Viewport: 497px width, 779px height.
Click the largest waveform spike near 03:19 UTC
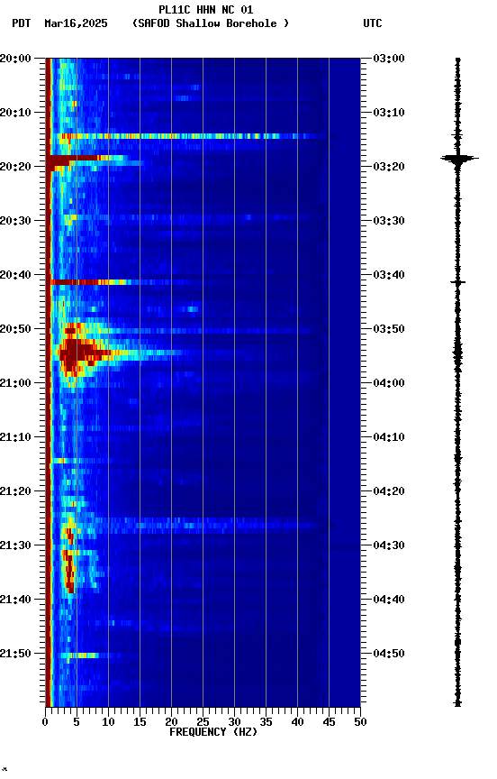pos(459,159)
